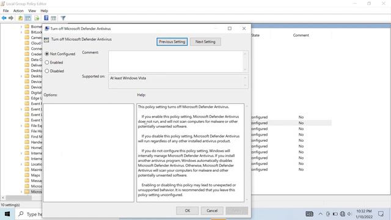391x220 pixels.
Task: Click the Show/Hide Action Pane toolbar icon
Action: [x=53, y=18]
